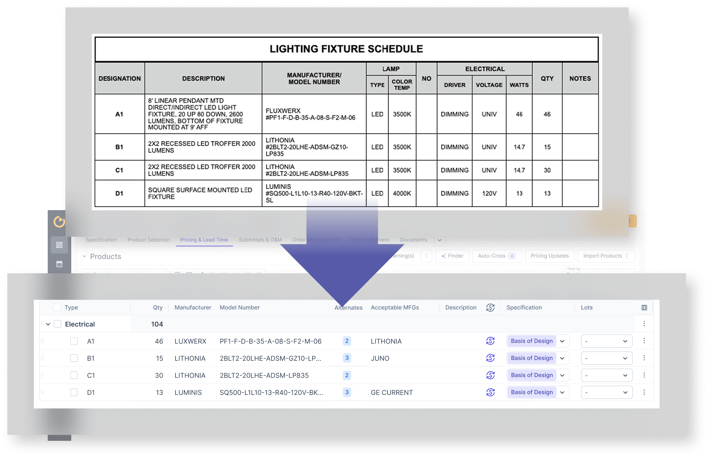Check the Electrical group checkbox
This screenshot has width=708, height=457.
tap(58, 324)
